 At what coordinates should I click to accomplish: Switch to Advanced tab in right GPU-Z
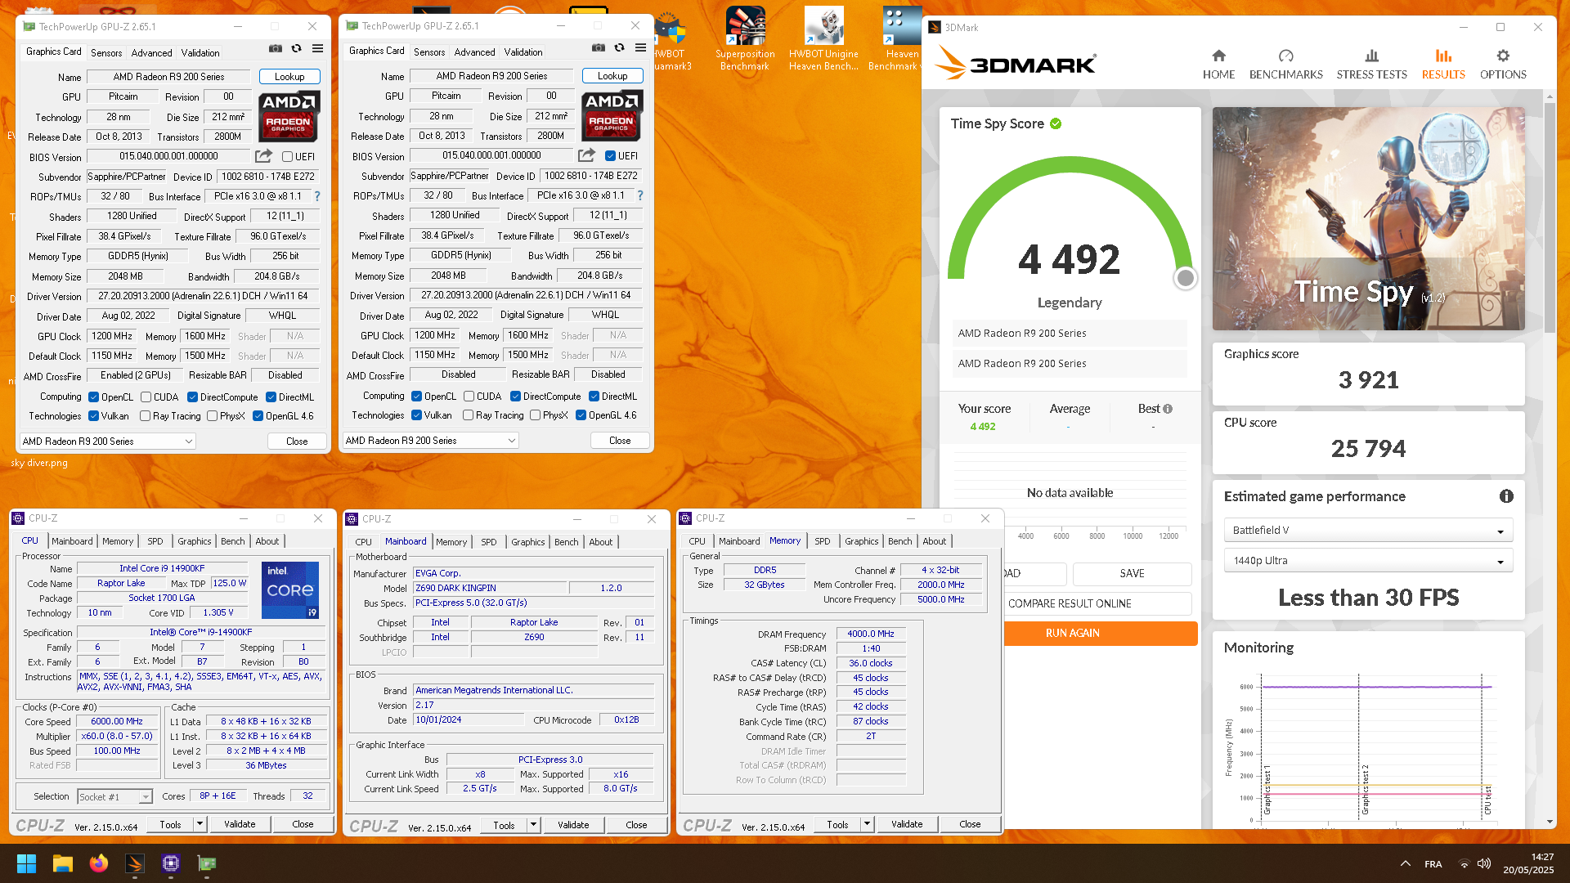click(474, 52)
